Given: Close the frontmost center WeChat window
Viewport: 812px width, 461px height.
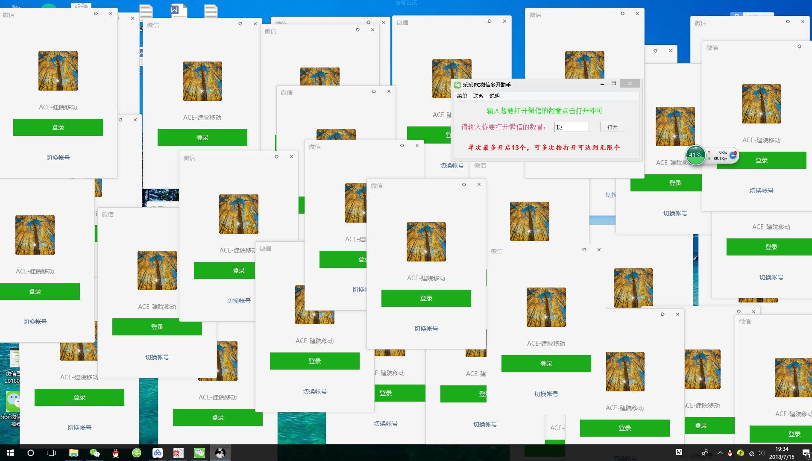Looking at the screenshot, I should [x=479, y=185].
